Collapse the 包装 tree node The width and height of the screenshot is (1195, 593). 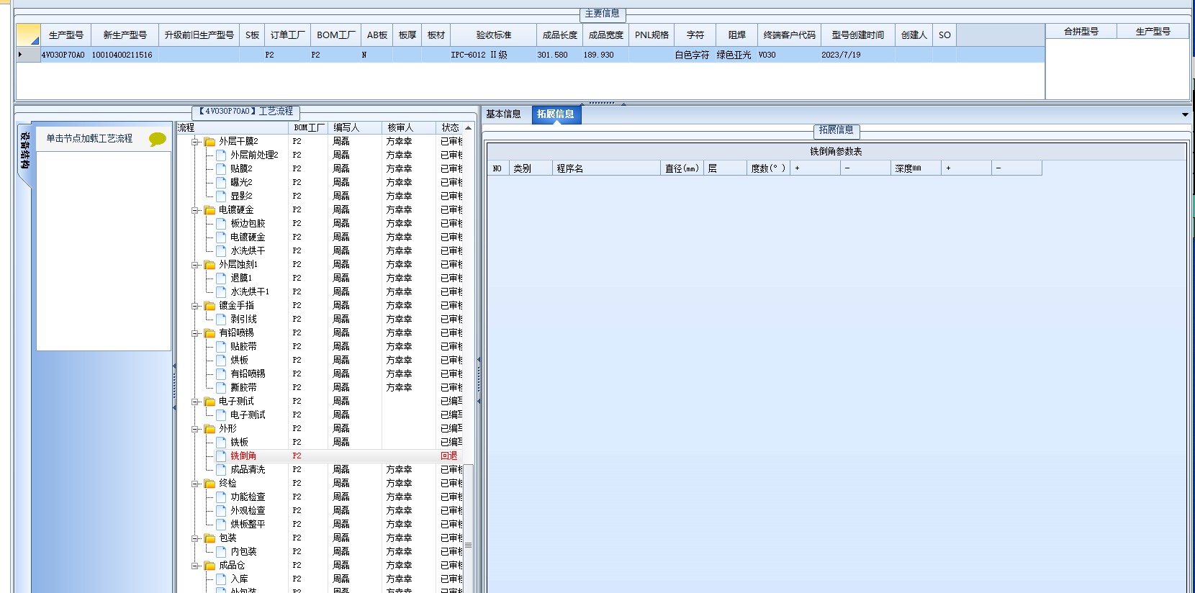[195, 538]
